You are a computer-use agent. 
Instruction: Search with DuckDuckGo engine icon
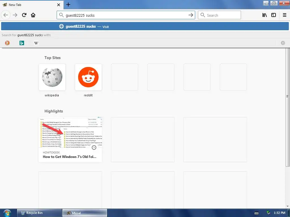point(7,43)
